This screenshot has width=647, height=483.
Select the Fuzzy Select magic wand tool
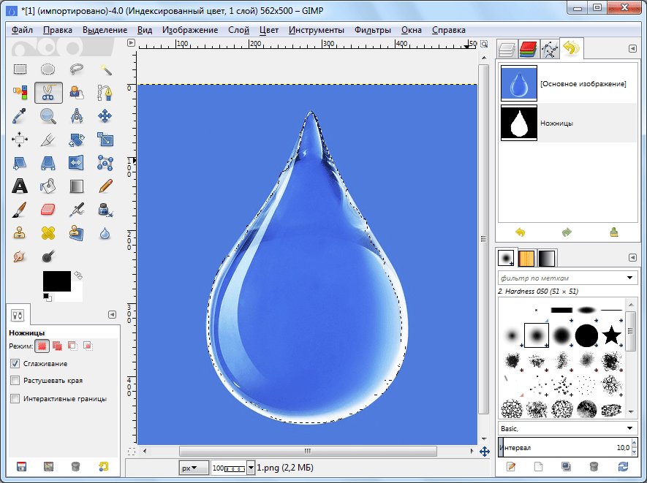105,69
